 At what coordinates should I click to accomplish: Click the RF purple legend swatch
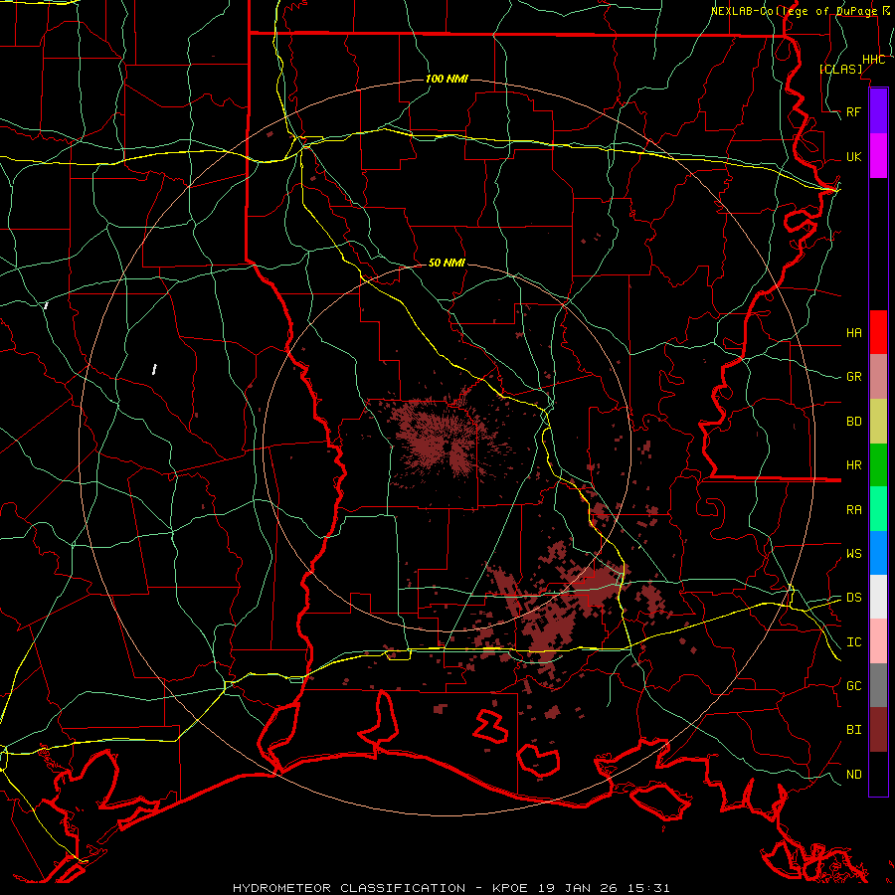click(878, 111)
